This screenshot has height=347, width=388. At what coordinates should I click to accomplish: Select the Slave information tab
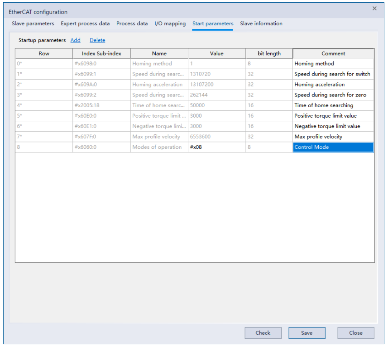pyautogui.click(x=261, y=24)
